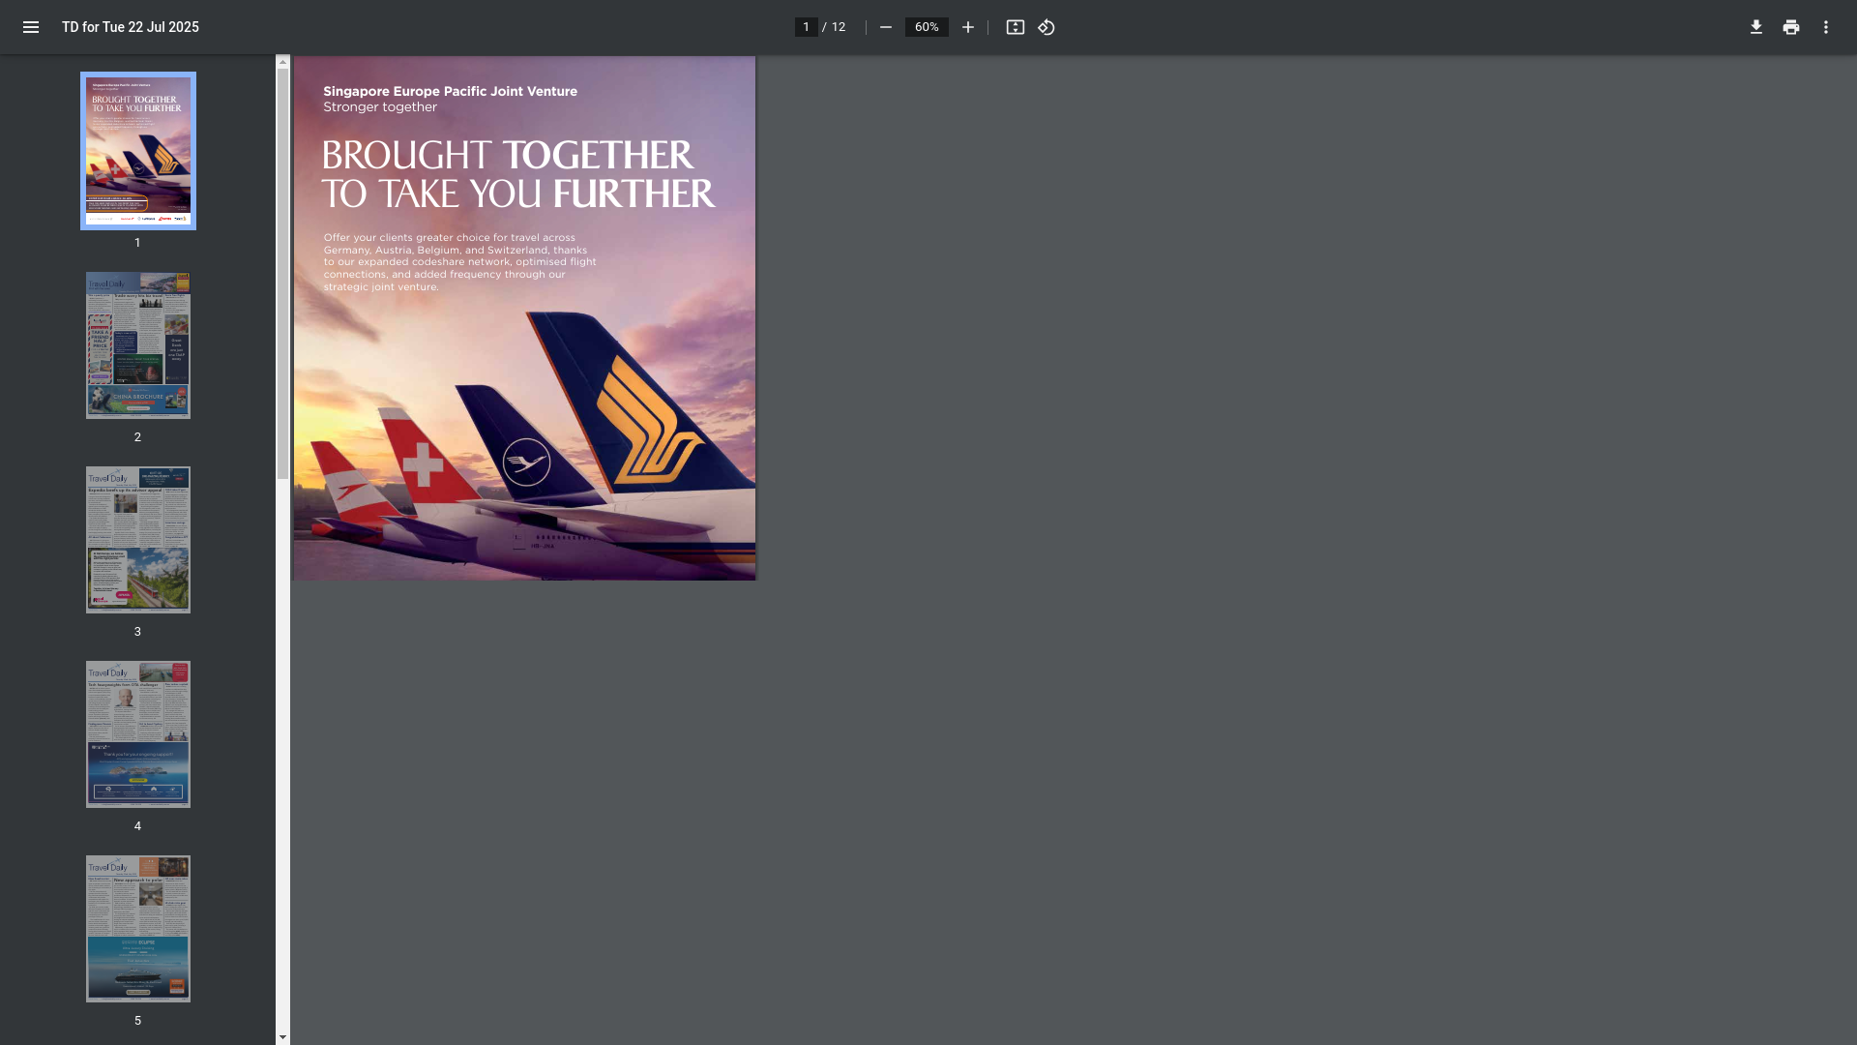
Task: Click the page number label '3' under thumbnail
Action: (x=137, y=632)
